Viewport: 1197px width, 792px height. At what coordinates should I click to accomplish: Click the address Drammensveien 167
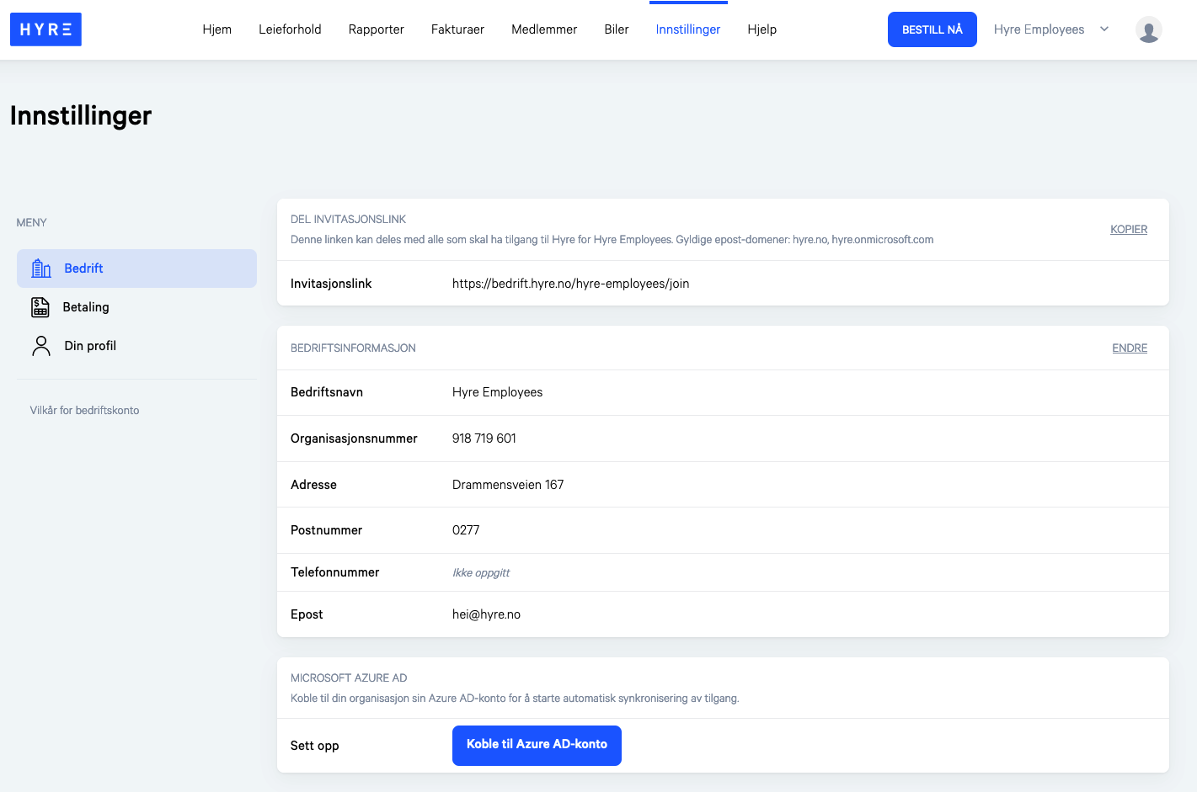(508, 485)
